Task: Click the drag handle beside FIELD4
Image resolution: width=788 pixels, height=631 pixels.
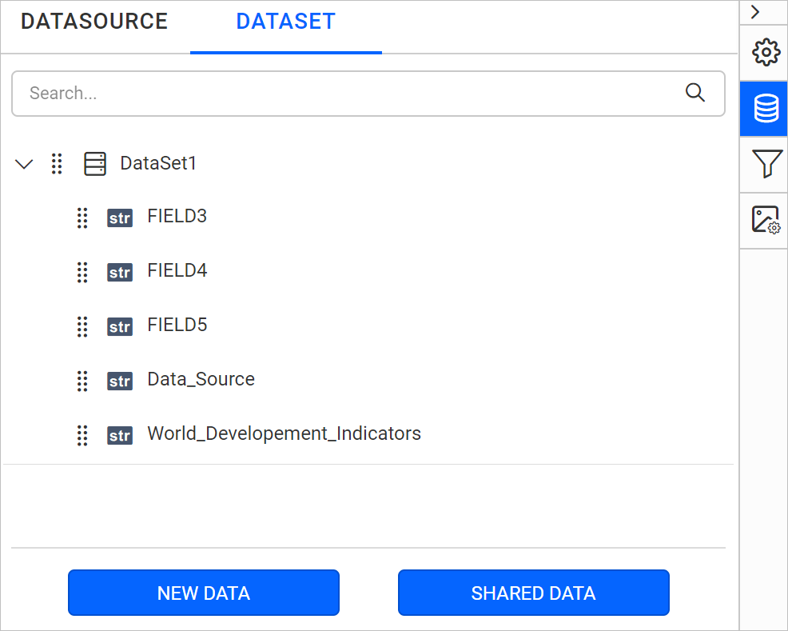Action: click(82, 273)
